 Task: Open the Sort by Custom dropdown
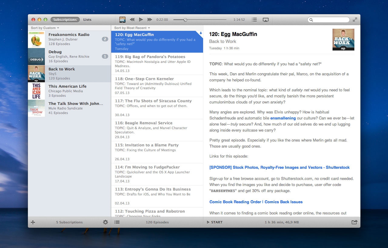click(x=45, y=28)
